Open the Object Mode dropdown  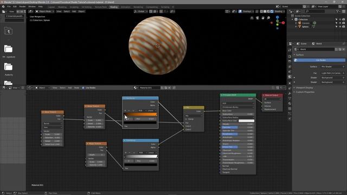(45, 11)
